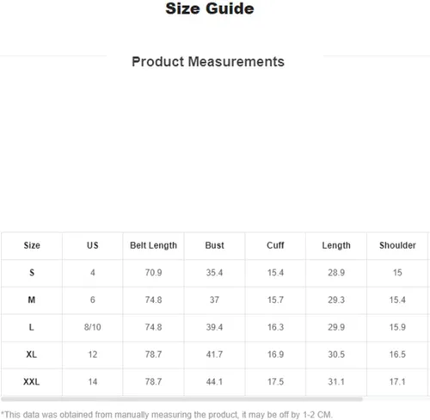Select the S size row label
The height and width of the screenshot is (420, 430).
click(x=32, y=273)
